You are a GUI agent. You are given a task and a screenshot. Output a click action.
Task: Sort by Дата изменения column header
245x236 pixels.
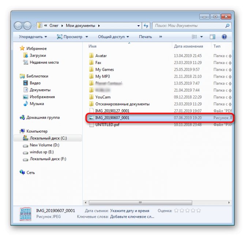point(188,46)
